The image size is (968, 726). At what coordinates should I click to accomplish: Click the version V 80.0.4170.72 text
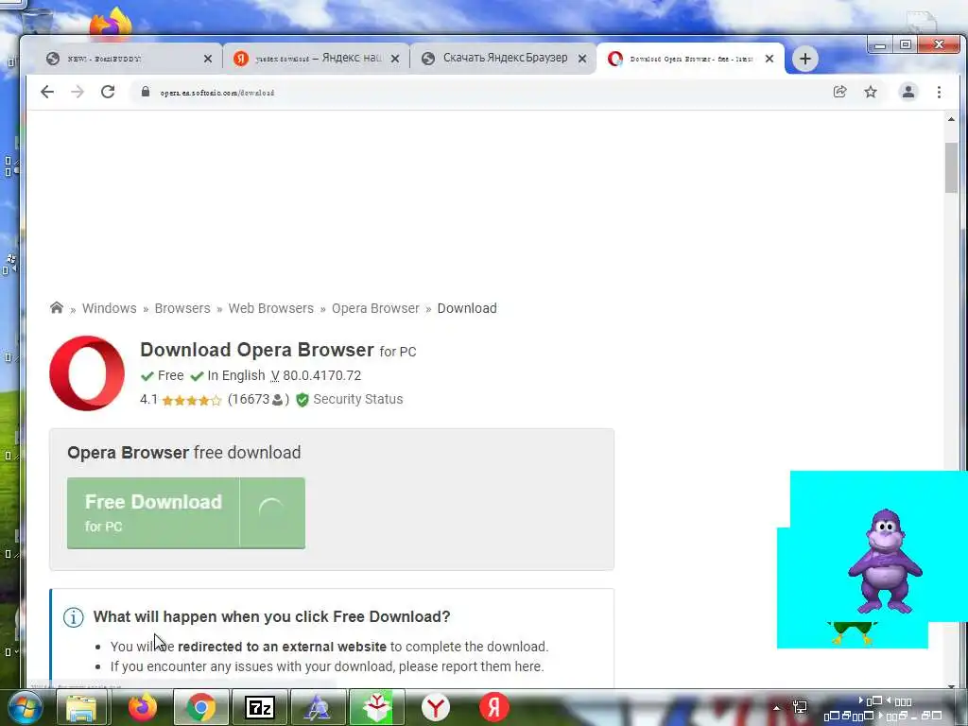316,375
